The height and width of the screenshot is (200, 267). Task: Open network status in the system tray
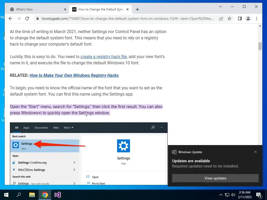pos(227,195)
